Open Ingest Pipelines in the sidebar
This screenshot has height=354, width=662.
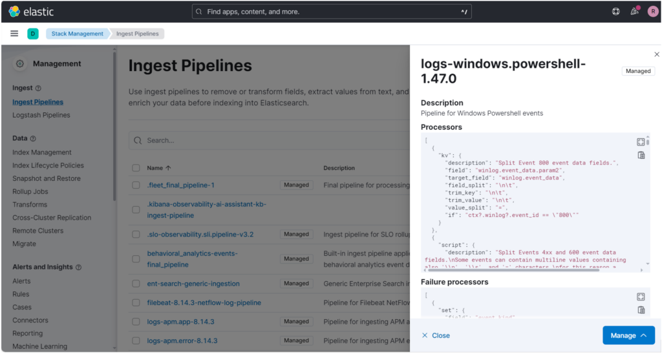pyautogui.click(x=37, y=102)
